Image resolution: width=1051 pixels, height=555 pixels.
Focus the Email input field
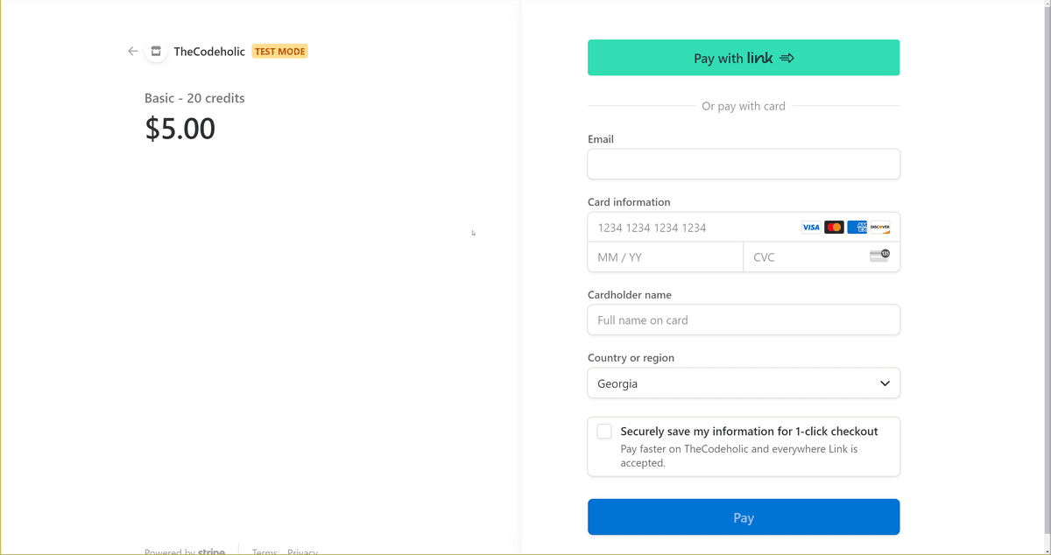click(x=744, y=164)
